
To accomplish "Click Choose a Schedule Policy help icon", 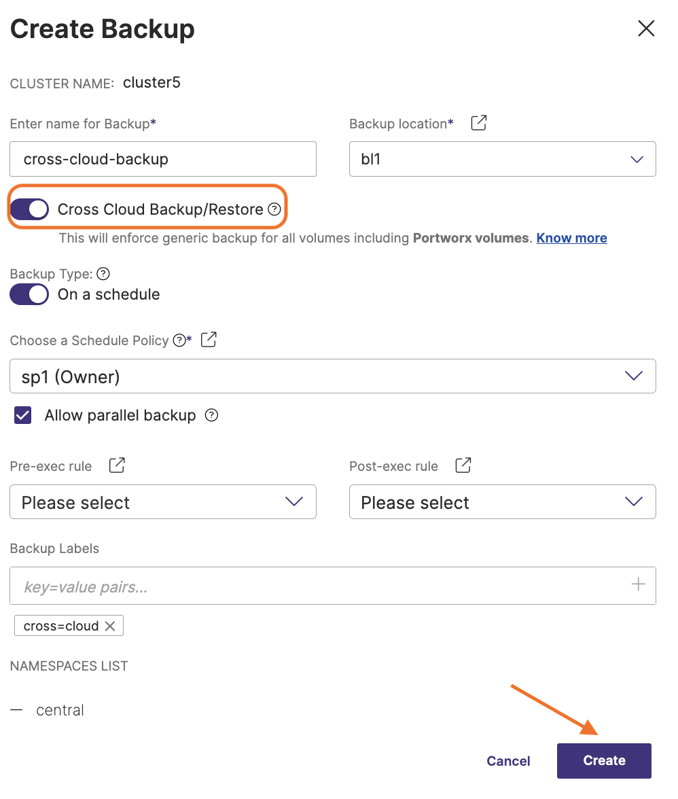I will click(179, 340).
